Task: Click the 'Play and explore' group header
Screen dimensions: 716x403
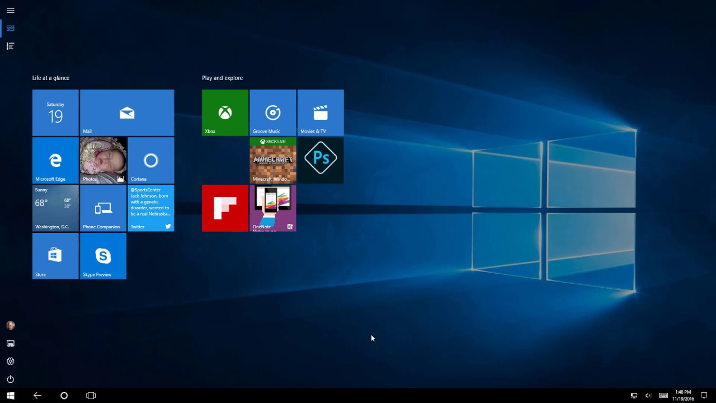Action: pos(223,78)
